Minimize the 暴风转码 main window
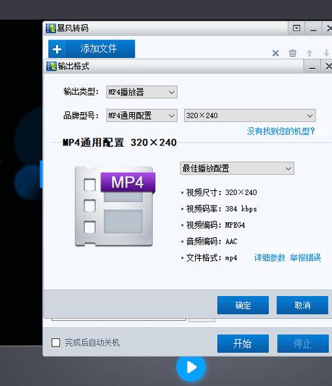This screenshot has height=386, width=332. pyautogui.click(x=313, y=28)
